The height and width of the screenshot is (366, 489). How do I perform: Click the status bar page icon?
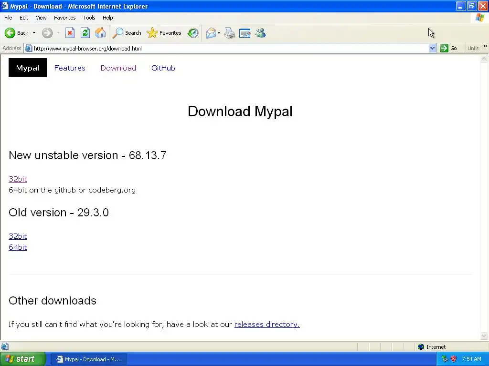point(5,346)
